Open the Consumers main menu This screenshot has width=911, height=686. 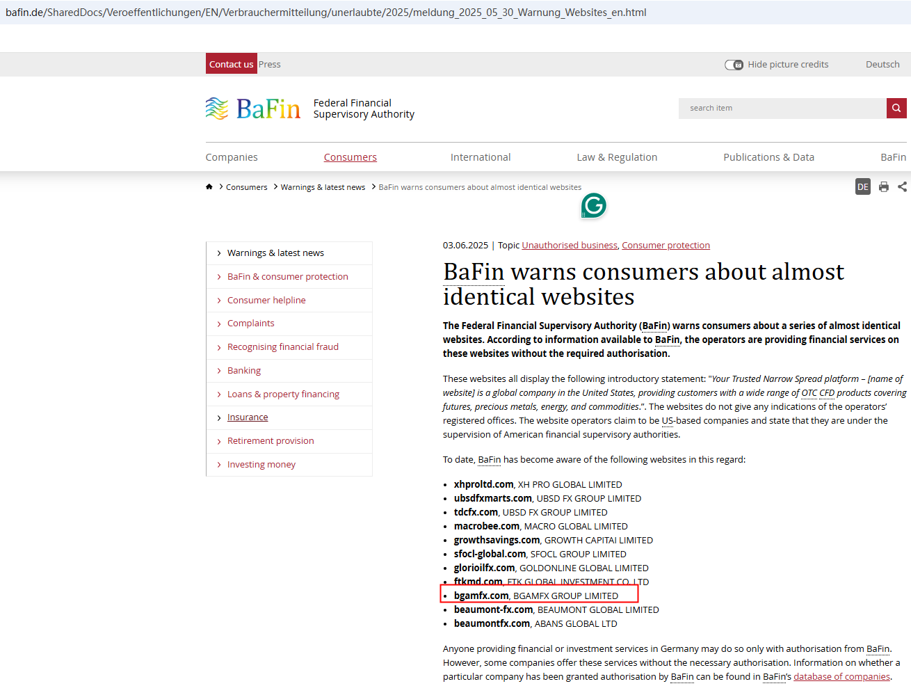[350, 157]
